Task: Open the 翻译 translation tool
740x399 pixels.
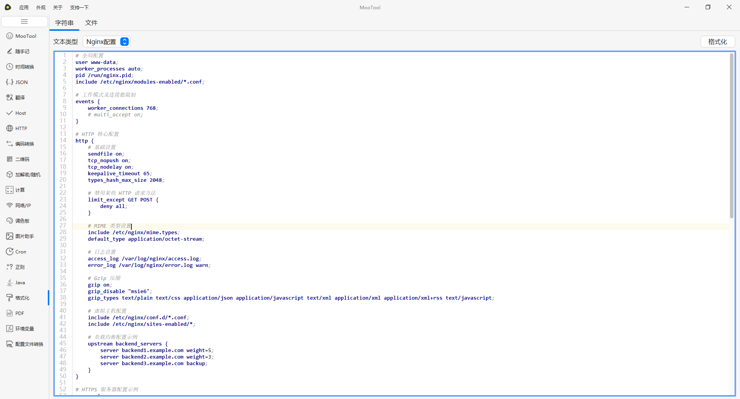Action: tap(20, 98)
